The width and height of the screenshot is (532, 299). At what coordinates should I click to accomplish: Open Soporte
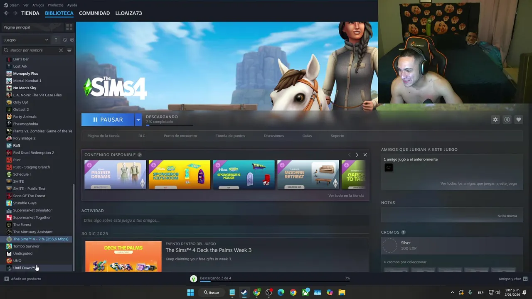pos(337,136)
